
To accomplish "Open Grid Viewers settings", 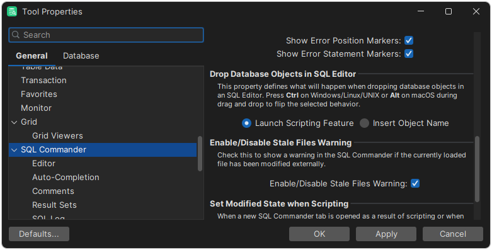I will tap(57, 135).
